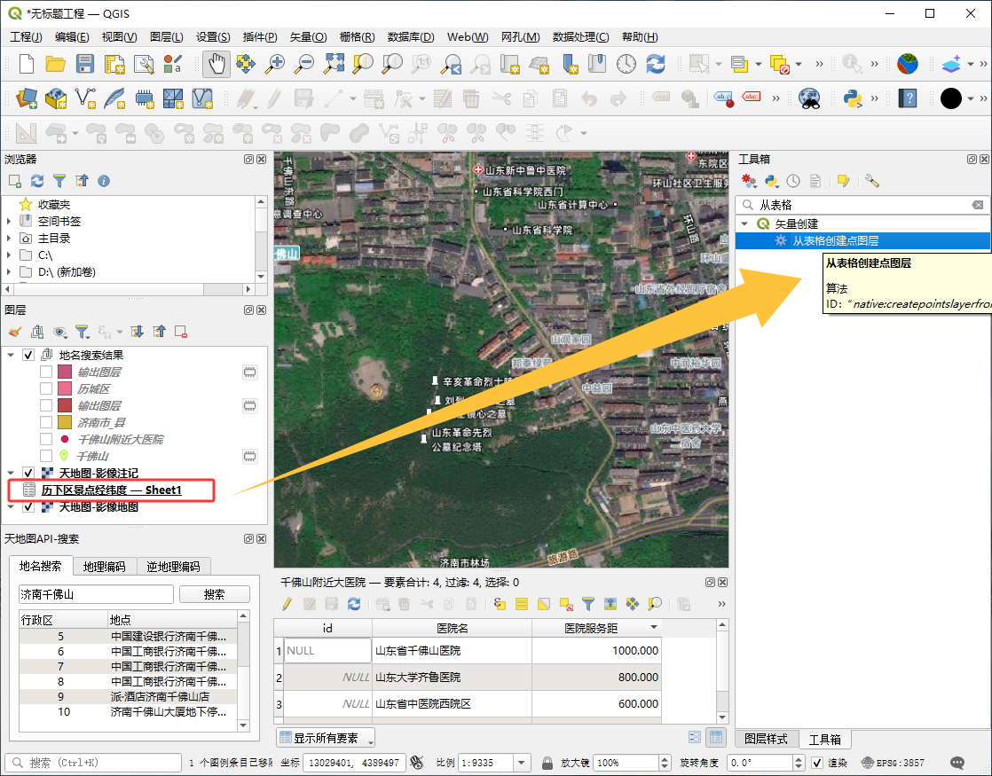Open the scale 比例 dropdown
The height and width of the screenshot is (776, 992).
pos(522,763)
